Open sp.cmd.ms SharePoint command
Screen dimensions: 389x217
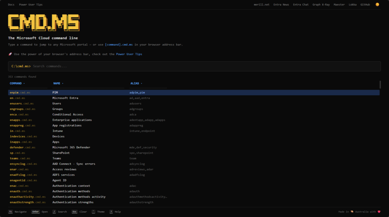click(x=17, y=153)
